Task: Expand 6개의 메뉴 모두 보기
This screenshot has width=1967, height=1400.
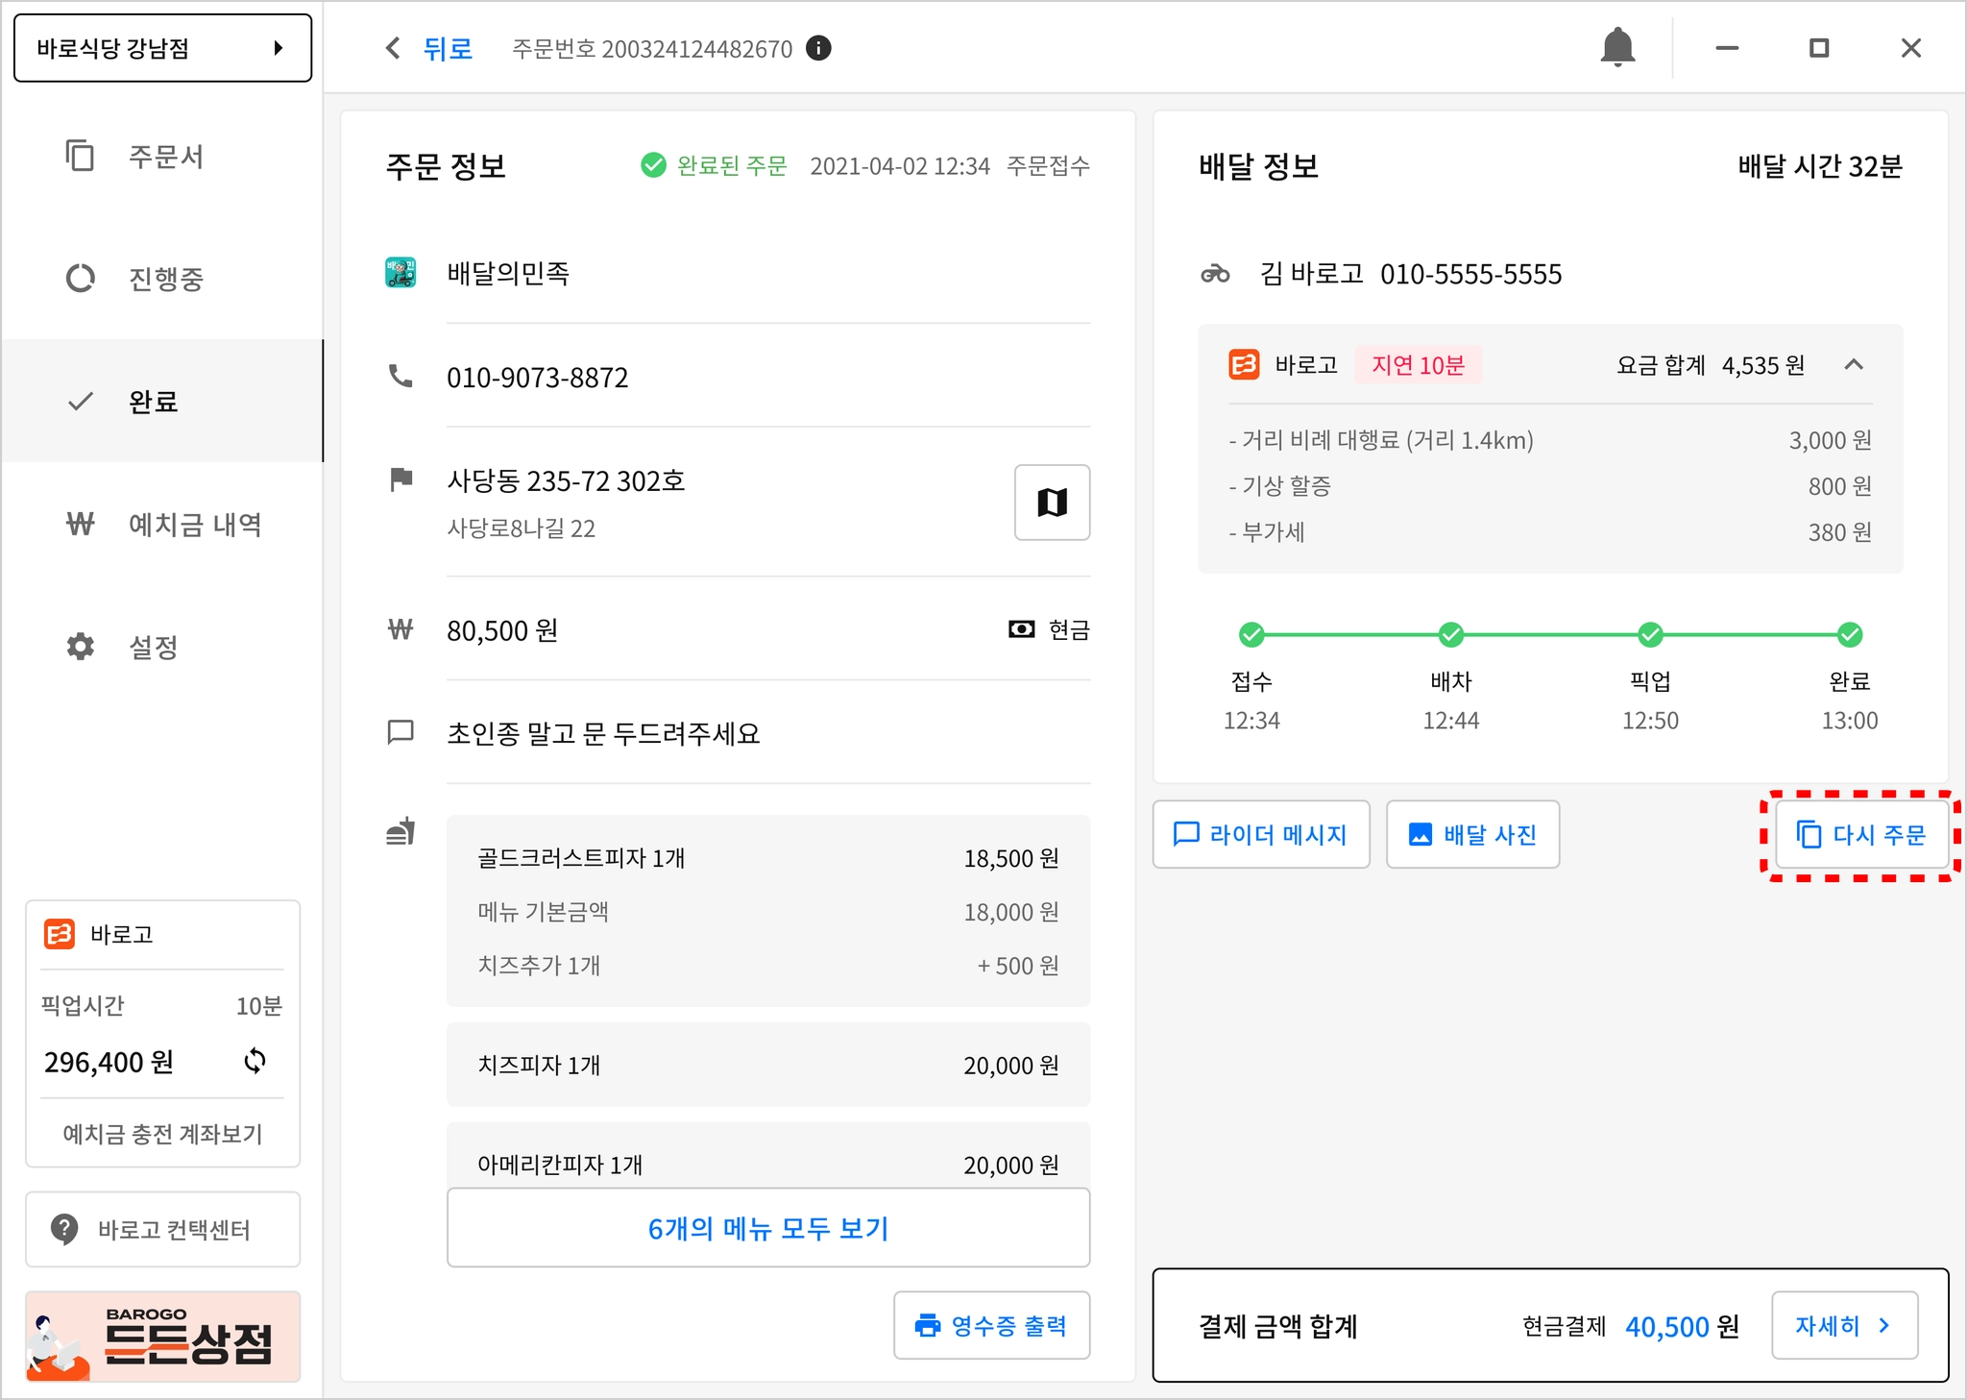Action: coord(767,1228)
